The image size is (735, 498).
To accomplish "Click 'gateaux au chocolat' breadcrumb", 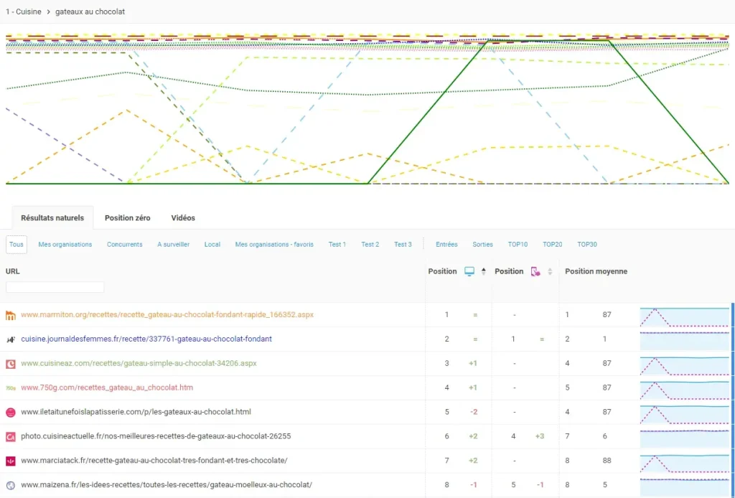I will 90,11.
